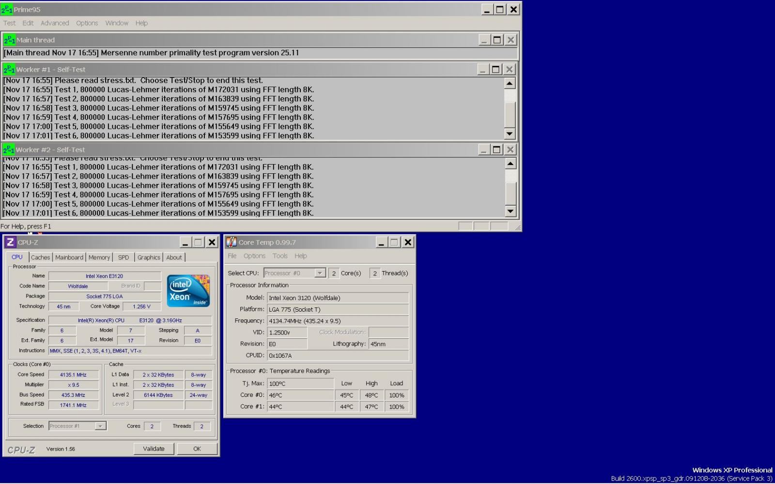Click the Worker #1 scroll down arrow
The image size is (775, 484).
point(509,134)
